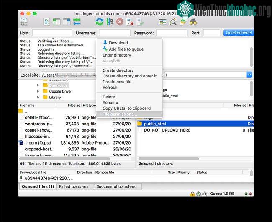Toggle the remote directory tree icon
Screen dimensions: 272x222
pos(67,22)
